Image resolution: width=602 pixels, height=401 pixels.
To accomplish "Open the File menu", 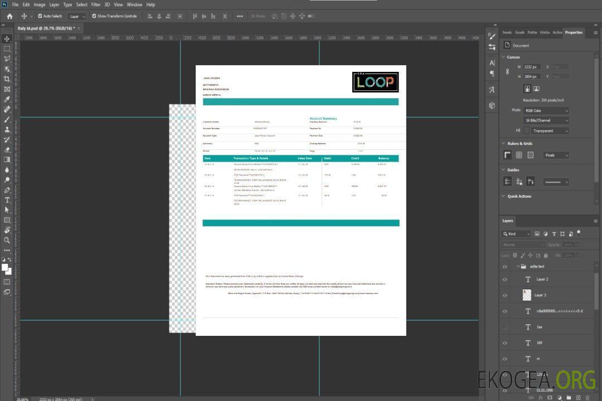I will (x=16, y=4).
